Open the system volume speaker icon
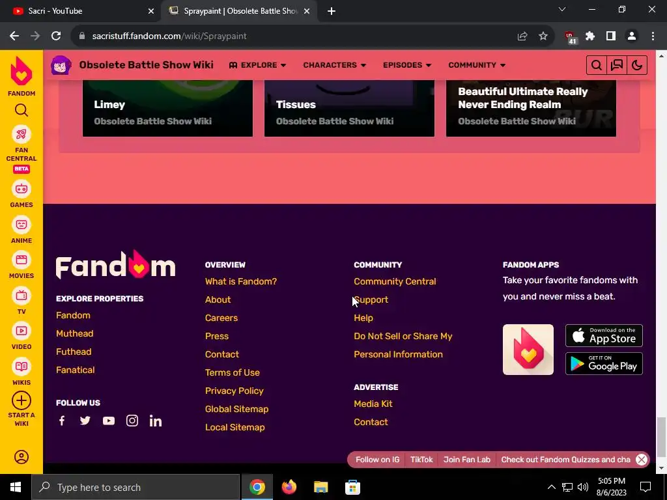This screenshot has height=500, width=667. pos(583,487)
